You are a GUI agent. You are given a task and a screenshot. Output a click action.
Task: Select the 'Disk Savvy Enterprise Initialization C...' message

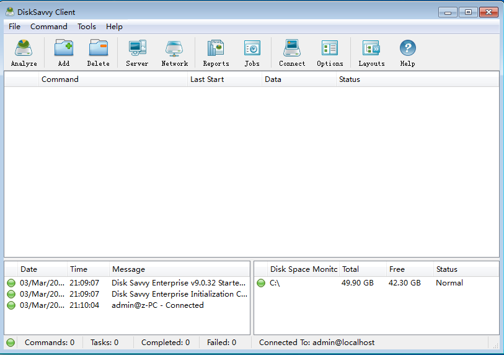pos(179,294)
